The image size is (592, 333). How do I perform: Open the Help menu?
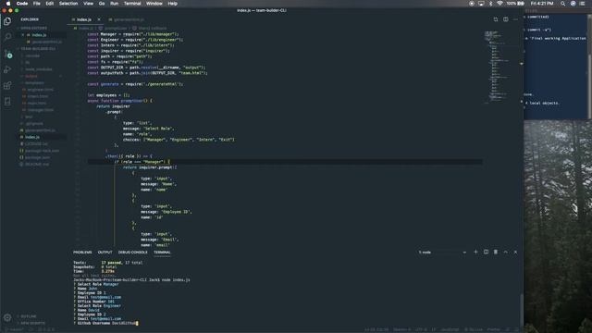(173, 4)
